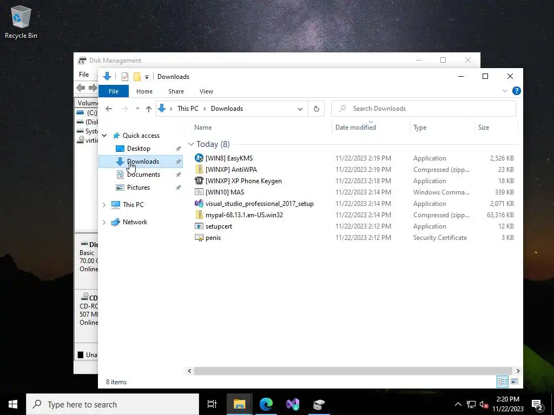The image size is (554, 415).
Task: Open Task View on the taskbar
Action: pyautogui.click(x=212, y=404)
